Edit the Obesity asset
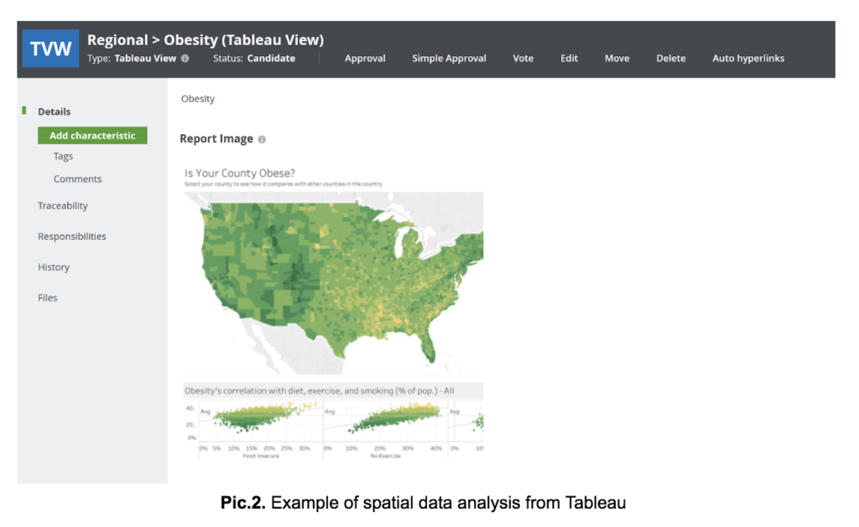Viewport: 859px width, 527px height. 569,58
